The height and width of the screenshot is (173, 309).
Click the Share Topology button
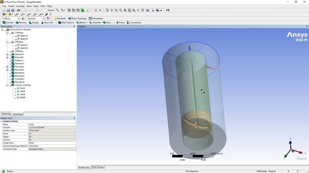click(77, 18)
